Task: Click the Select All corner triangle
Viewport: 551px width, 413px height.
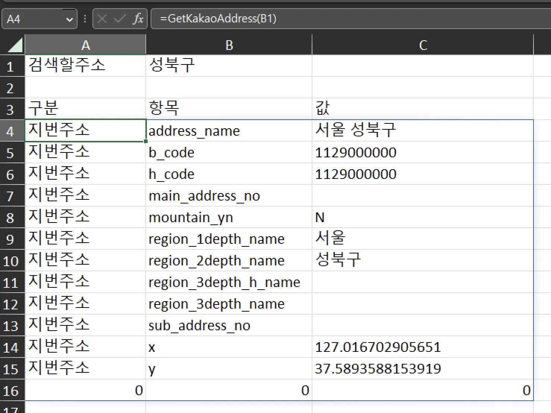Action: coord(15,45)
